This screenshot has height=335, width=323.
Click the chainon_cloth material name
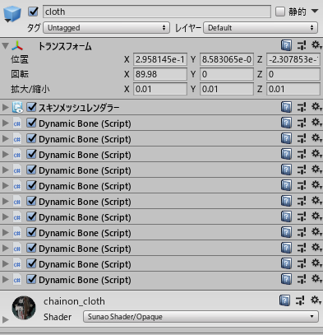click(x=74, y=301)
